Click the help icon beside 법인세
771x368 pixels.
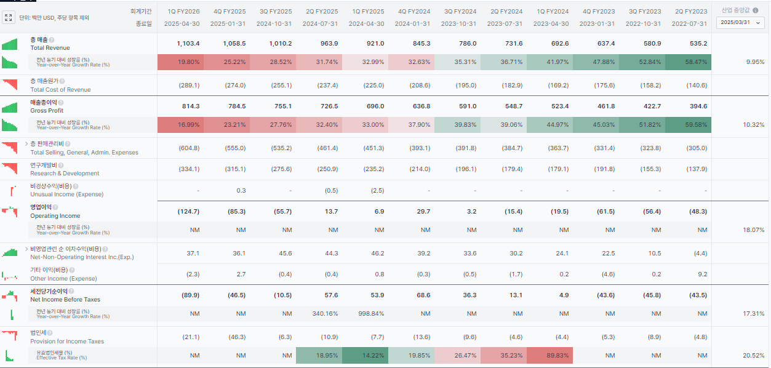tap(49, 333)
